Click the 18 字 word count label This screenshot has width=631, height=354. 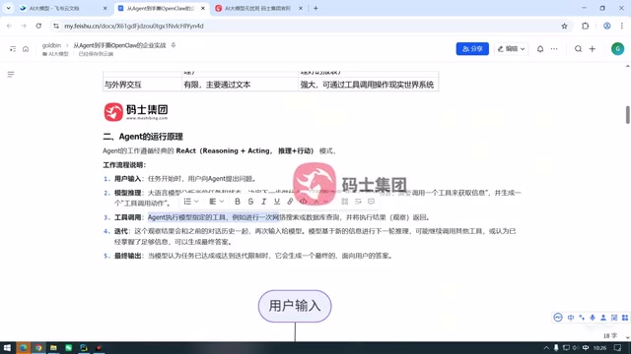[x=609, y=335]
